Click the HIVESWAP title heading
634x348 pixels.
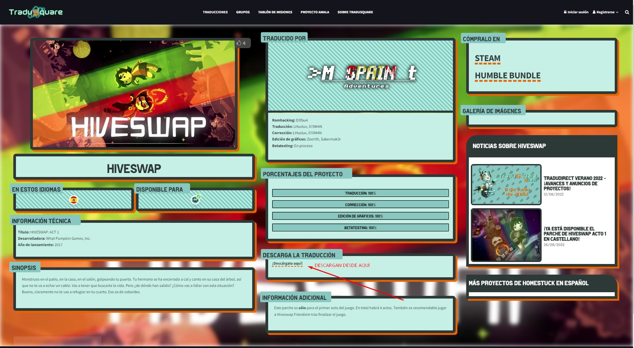(134, 169)
